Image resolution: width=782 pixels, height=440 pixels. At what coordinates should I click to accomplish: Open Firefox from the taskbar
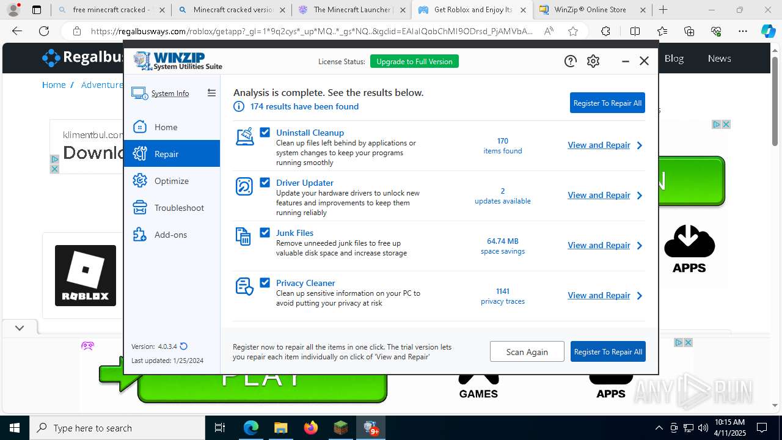(311, 428)
